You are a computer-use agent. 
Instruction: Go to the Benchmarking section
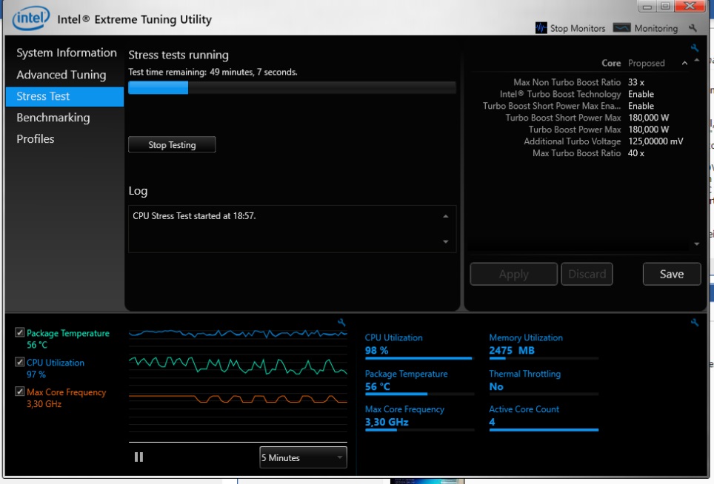pos(53,118)
